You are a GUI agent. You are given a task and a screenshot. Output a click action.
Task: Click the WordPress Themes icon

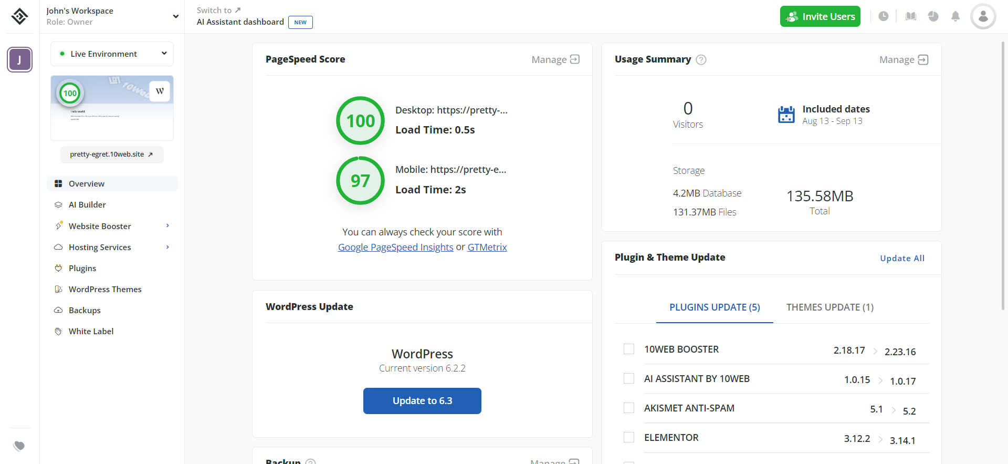point(58,289)
